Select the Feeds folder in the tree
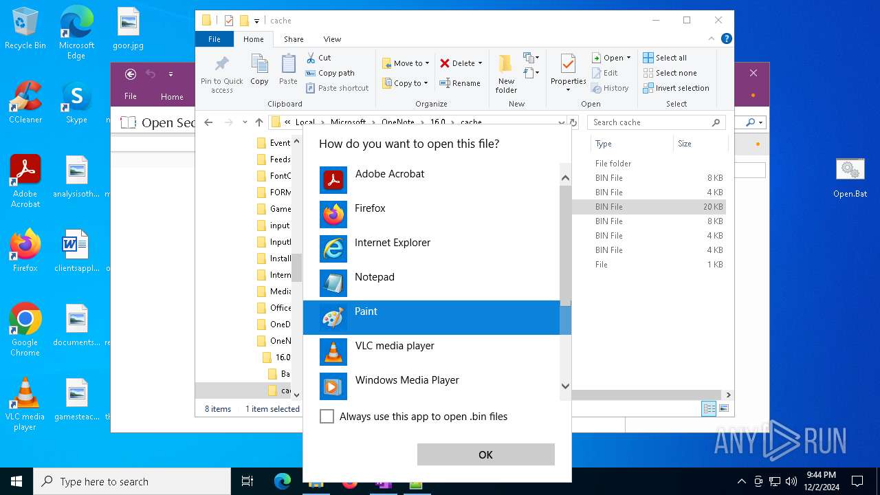 [274, 159]
